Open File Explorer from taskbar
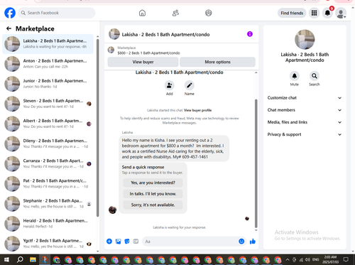The width and height of the screenshot is (355, 265). (x=33, y=259)
